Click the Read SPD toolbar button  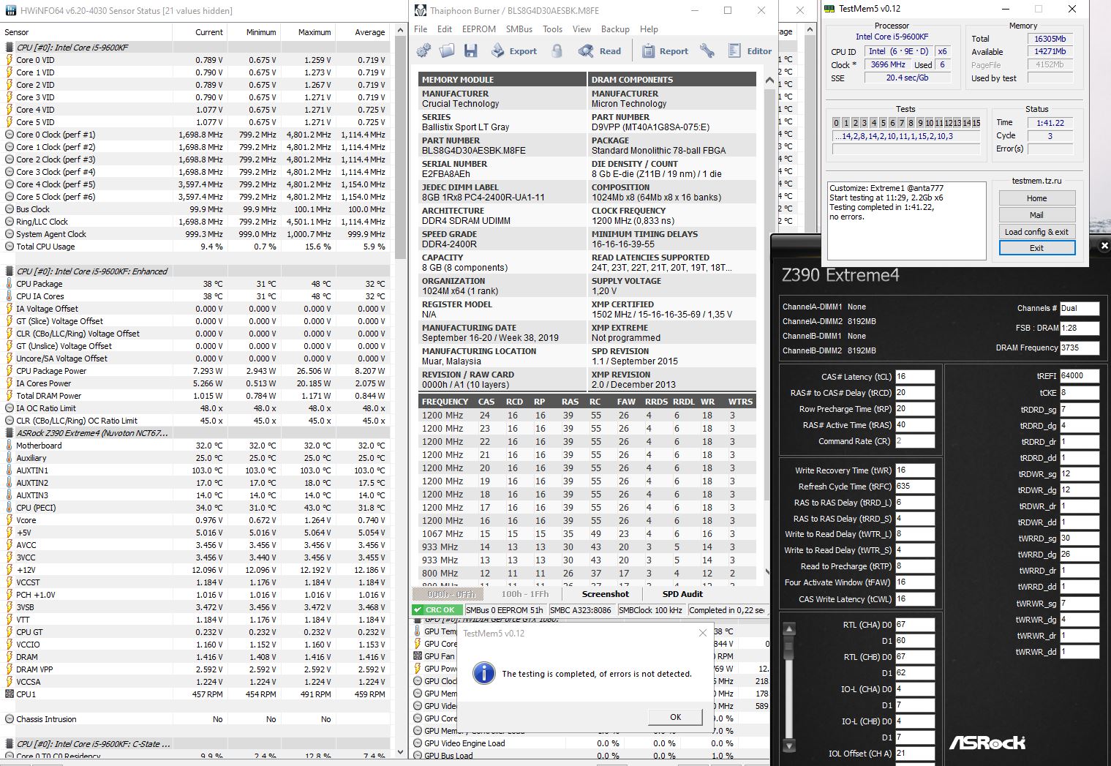click(600, 50)
